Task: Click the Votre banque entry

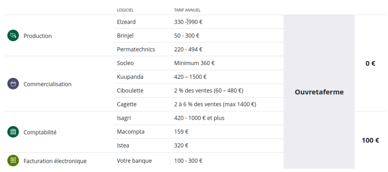Action: click(134, 160)
